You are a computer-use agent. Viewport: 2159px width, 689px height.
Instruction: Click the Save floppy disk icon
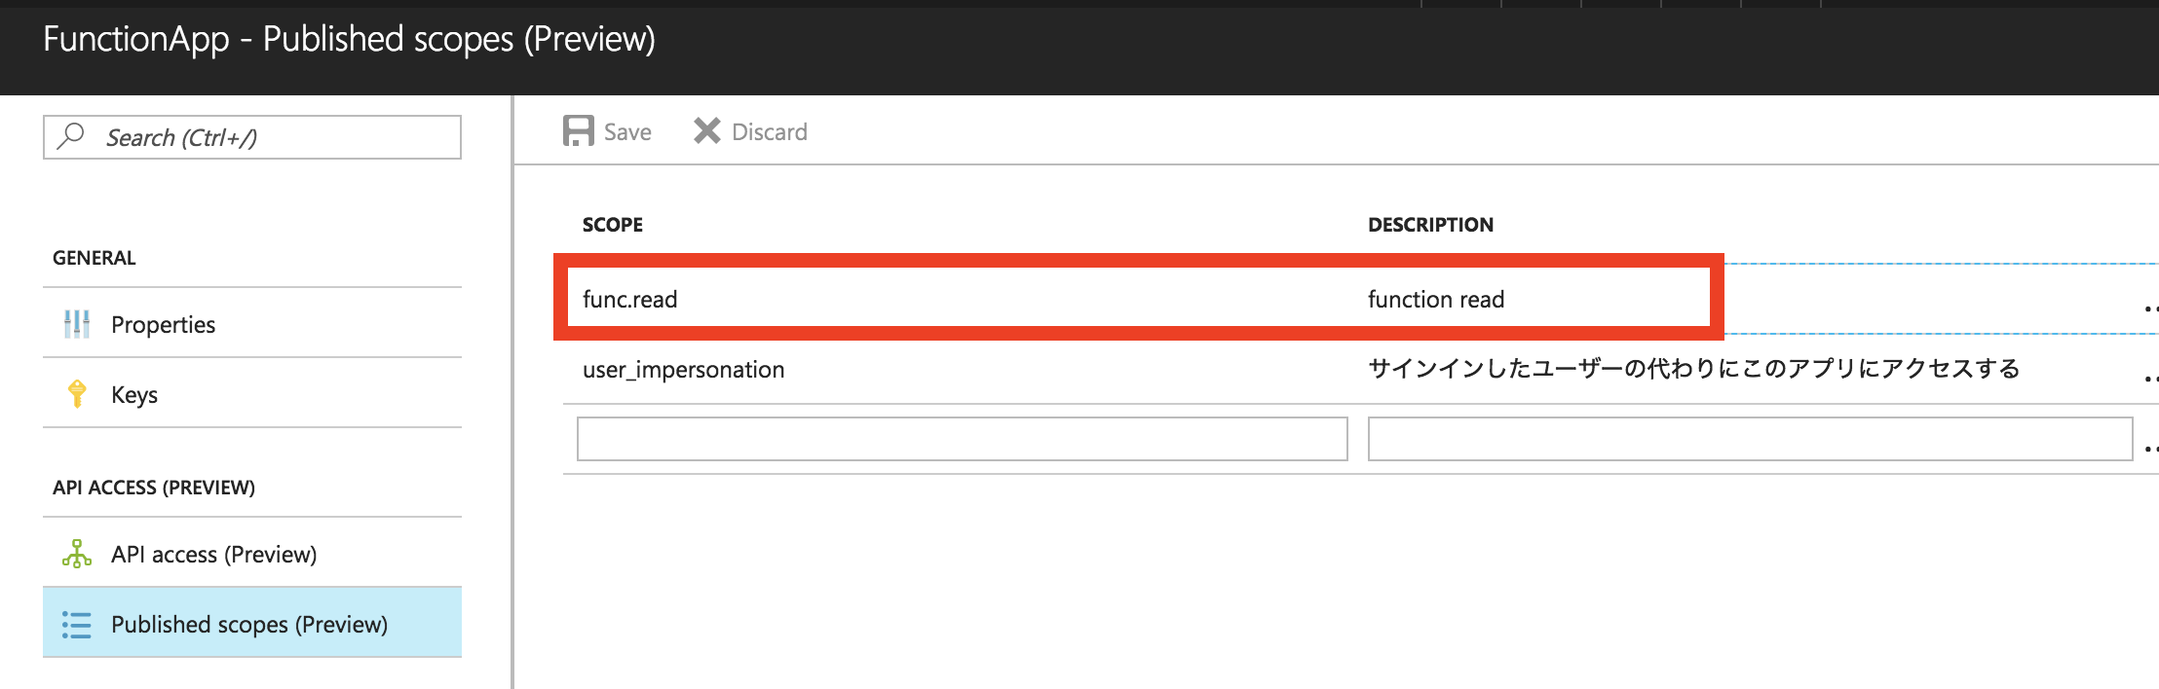tap(578, 131)
